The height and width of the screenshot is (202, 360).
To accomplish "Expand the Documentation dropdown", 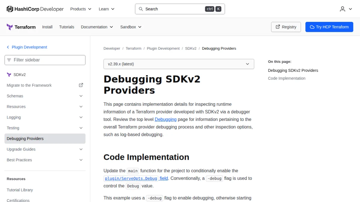I will click(97, 27).
